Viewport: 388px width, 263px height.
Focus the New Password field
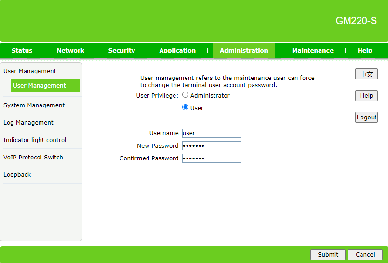point(211,146)
